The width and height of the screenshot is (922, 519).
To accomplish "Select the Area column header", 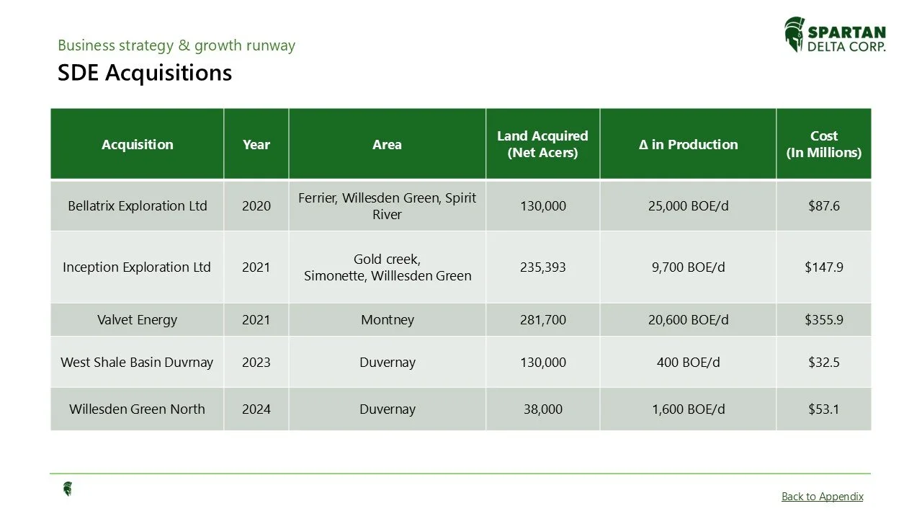I will 388,143.
